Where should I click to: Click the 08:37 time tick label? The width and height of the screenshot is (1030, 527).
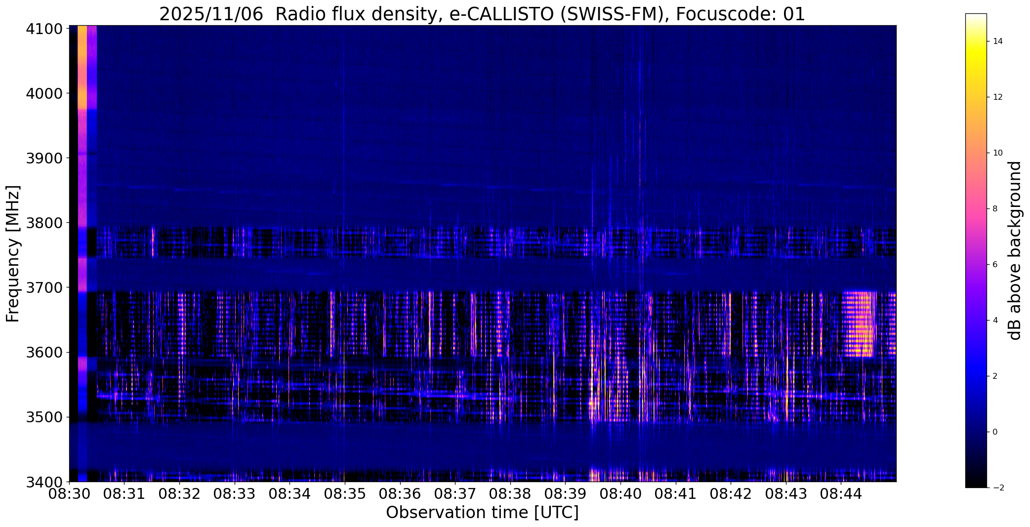455,494
